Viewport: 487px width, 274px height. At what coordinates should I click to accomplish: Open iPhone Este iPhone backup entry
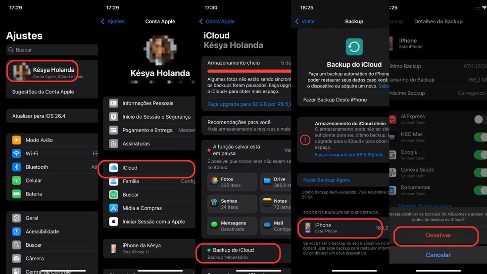pos(343,228)
